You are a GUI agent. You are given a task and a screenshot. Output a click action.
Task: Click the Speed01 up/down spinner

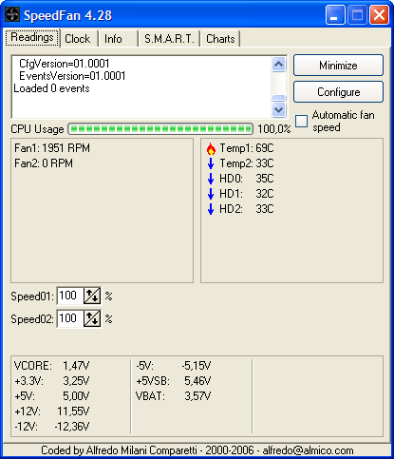tap(92, 296)
